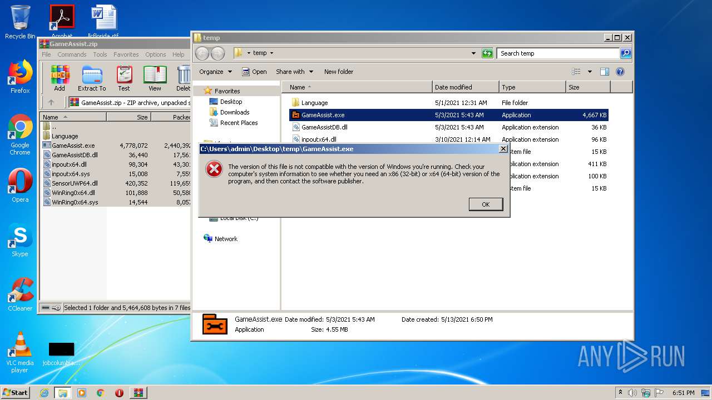The width and height of the screenshot is (712, 400).
Task: Open the WinRAR Commands menu
Action: 72,54
